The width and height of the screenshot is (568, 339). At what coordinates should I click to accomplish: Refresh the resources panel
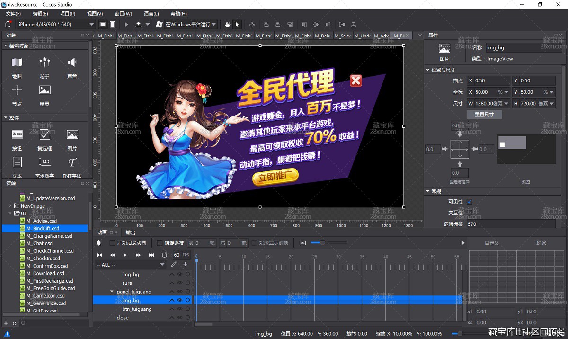point(14,323)
